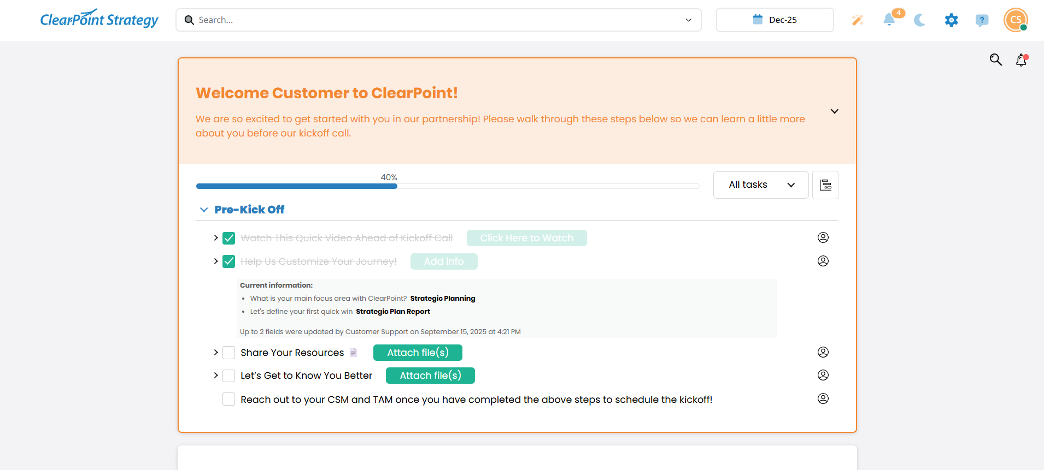
Task: Open assignee icon for Watch This Quick Video task
Action: [823, 237]
